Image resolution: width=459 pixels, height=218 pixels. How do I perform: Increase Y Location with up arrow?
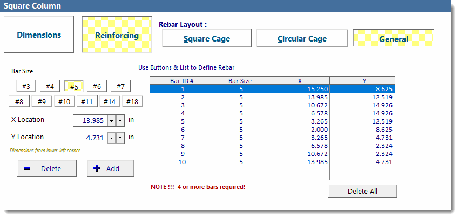[x=120, y=138]
